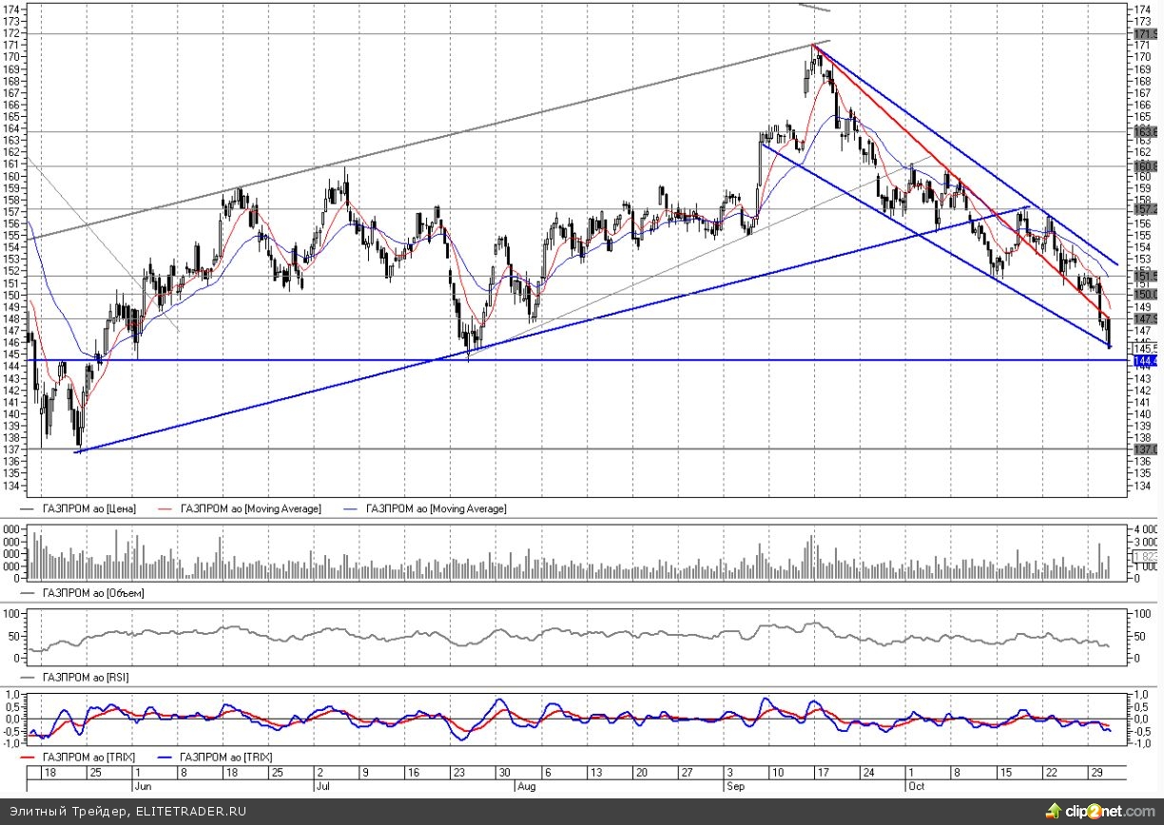1164x825 pixels.
Task: Click the blue 144.4 price level tag
Action: point(1144,361)
